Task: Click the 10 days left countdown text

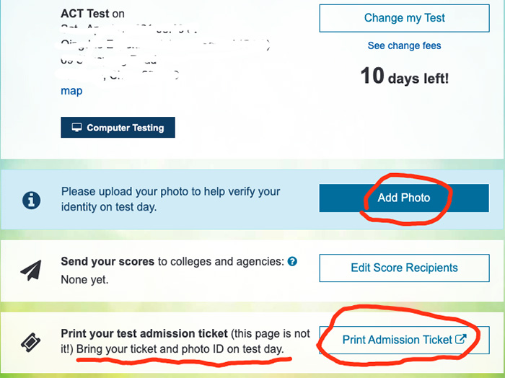Action: pos(404,76)
